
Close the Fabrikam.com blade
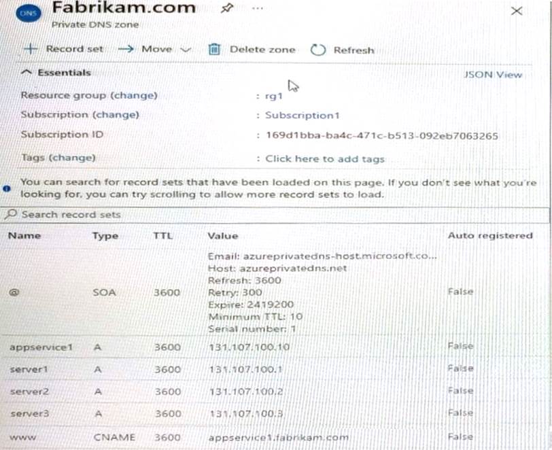(x=517, y=11)
